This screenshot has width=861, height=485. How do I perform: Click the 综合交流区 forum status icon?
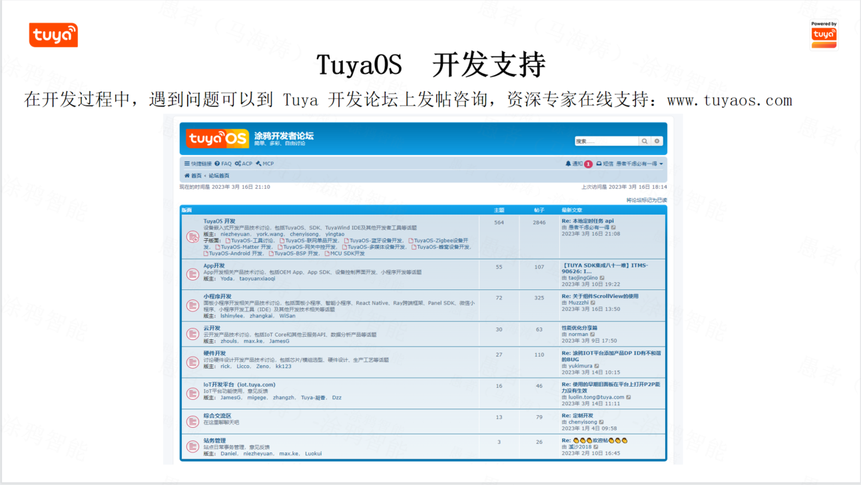click(x=192, y=421)
